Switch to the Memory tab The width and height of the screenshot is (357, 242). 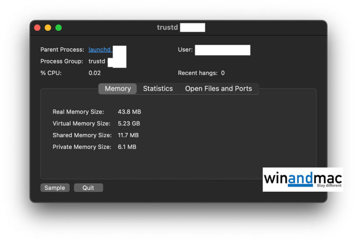118,89
